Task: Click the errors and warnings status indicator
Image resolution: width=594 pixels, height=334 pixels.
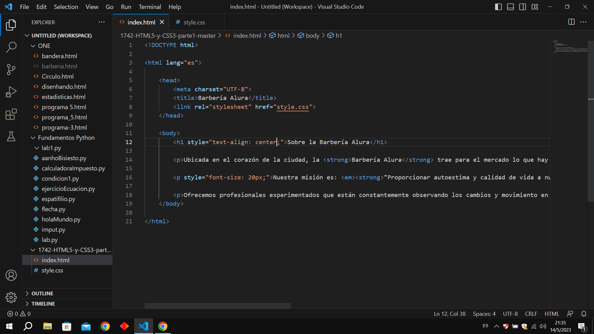Action: pos(19,314)
